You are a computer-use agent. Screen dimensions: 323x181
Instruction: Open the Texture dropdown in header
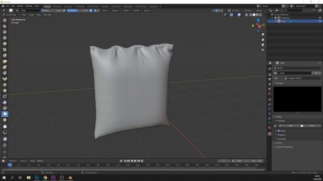click(116, 11)
